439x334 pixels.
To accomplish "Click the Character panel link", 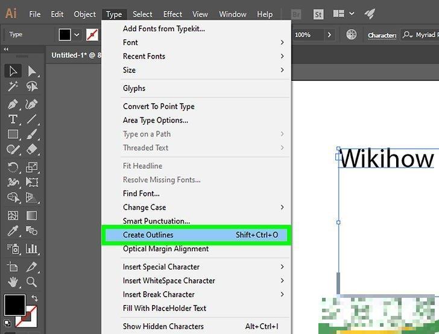I will pyautogui.click(x=382, y=35).
